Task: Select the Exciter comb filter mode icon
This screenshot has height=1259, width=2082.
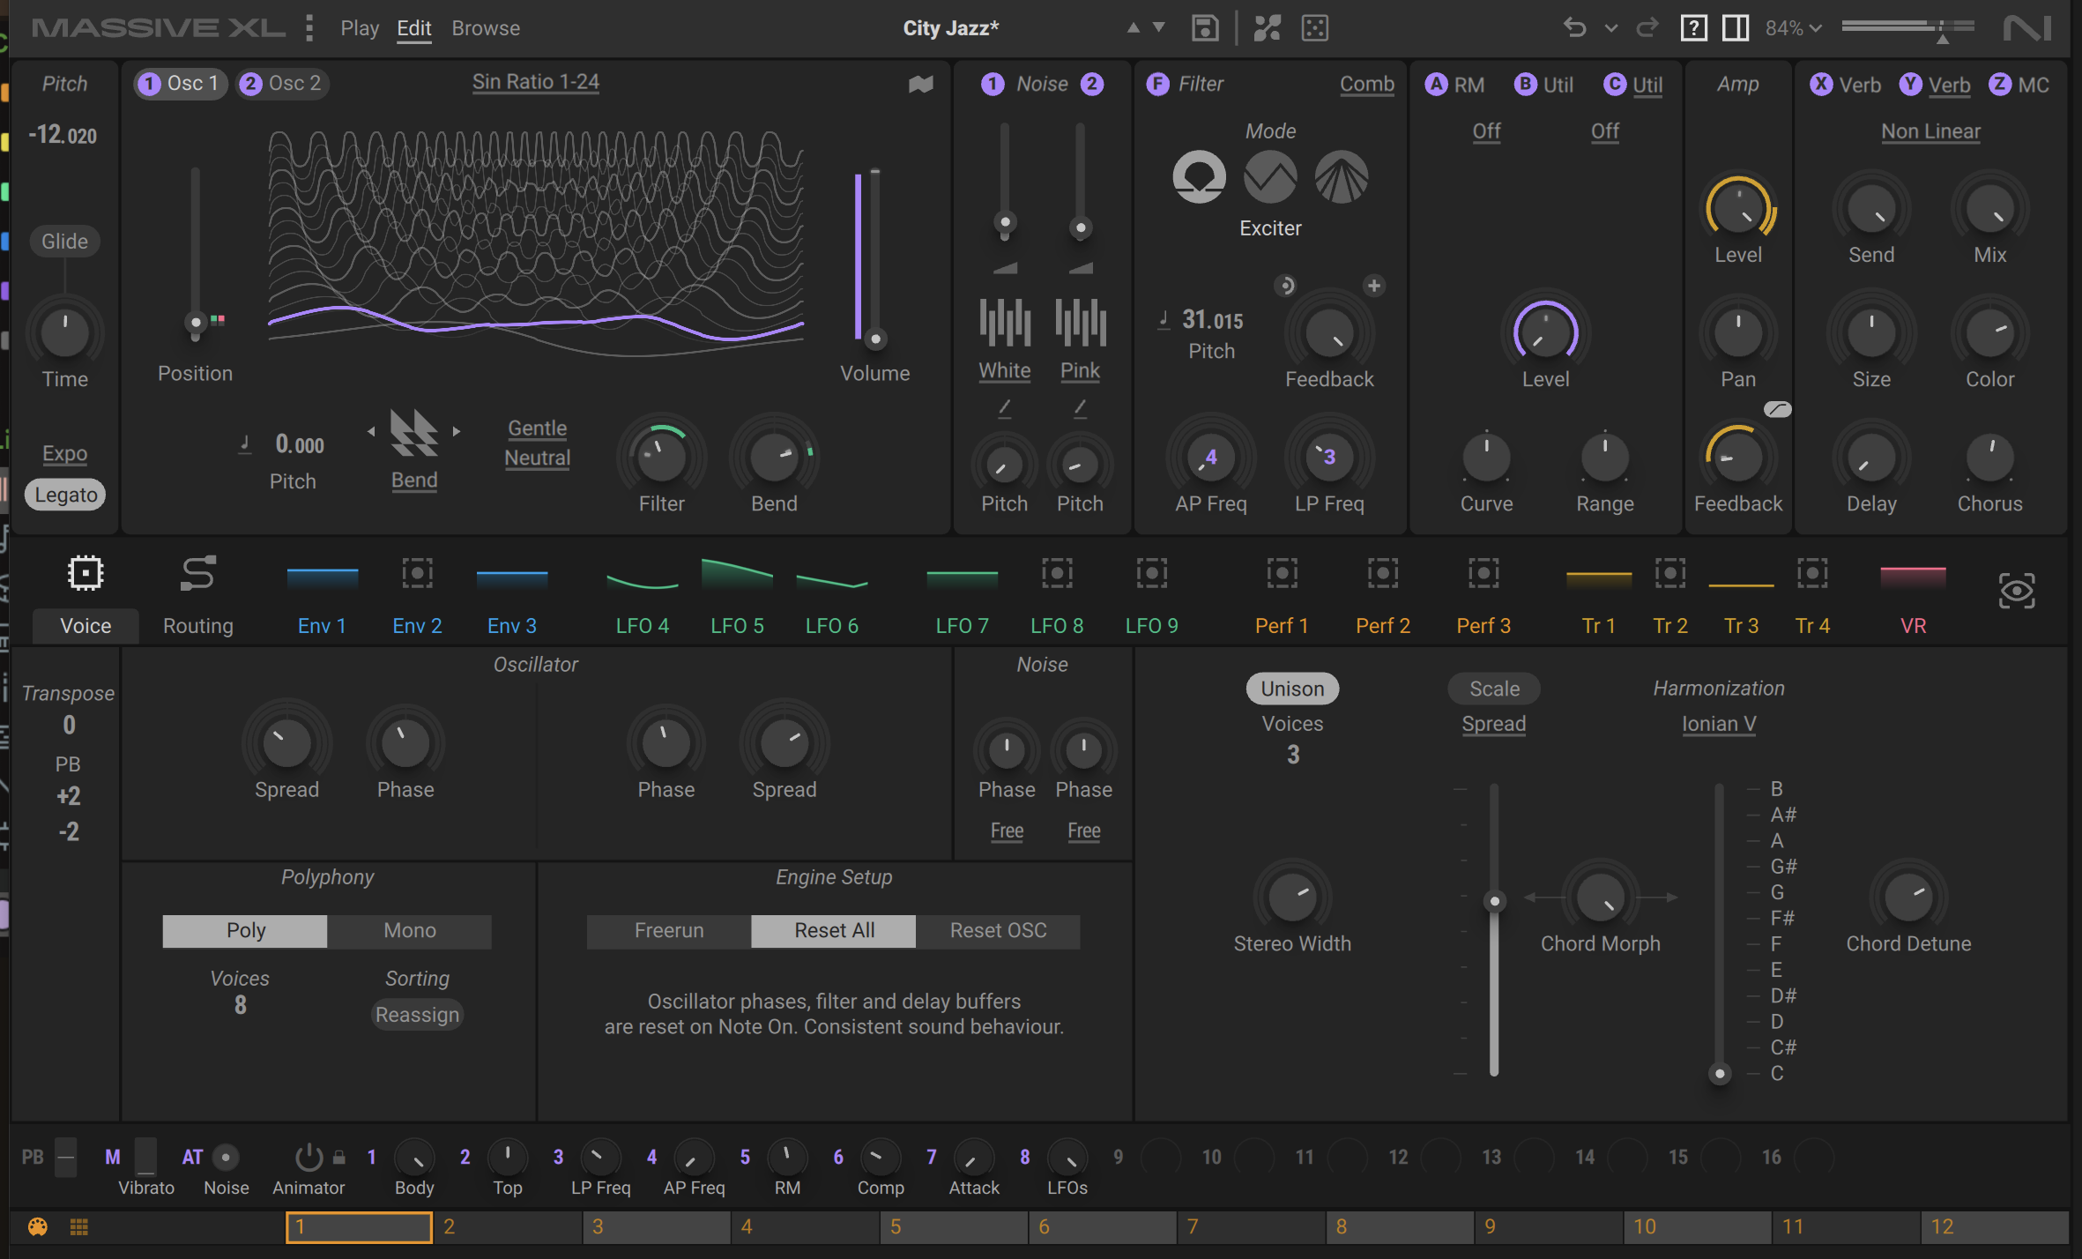Action: (x=1199, y=176)
